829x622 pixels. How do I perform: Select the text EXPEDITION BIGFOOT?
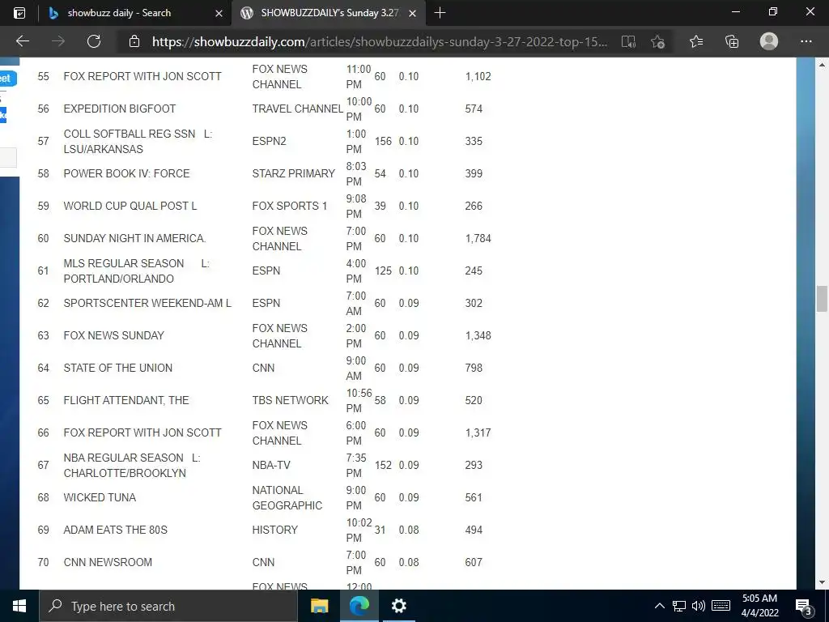click(x=120, y=109)
